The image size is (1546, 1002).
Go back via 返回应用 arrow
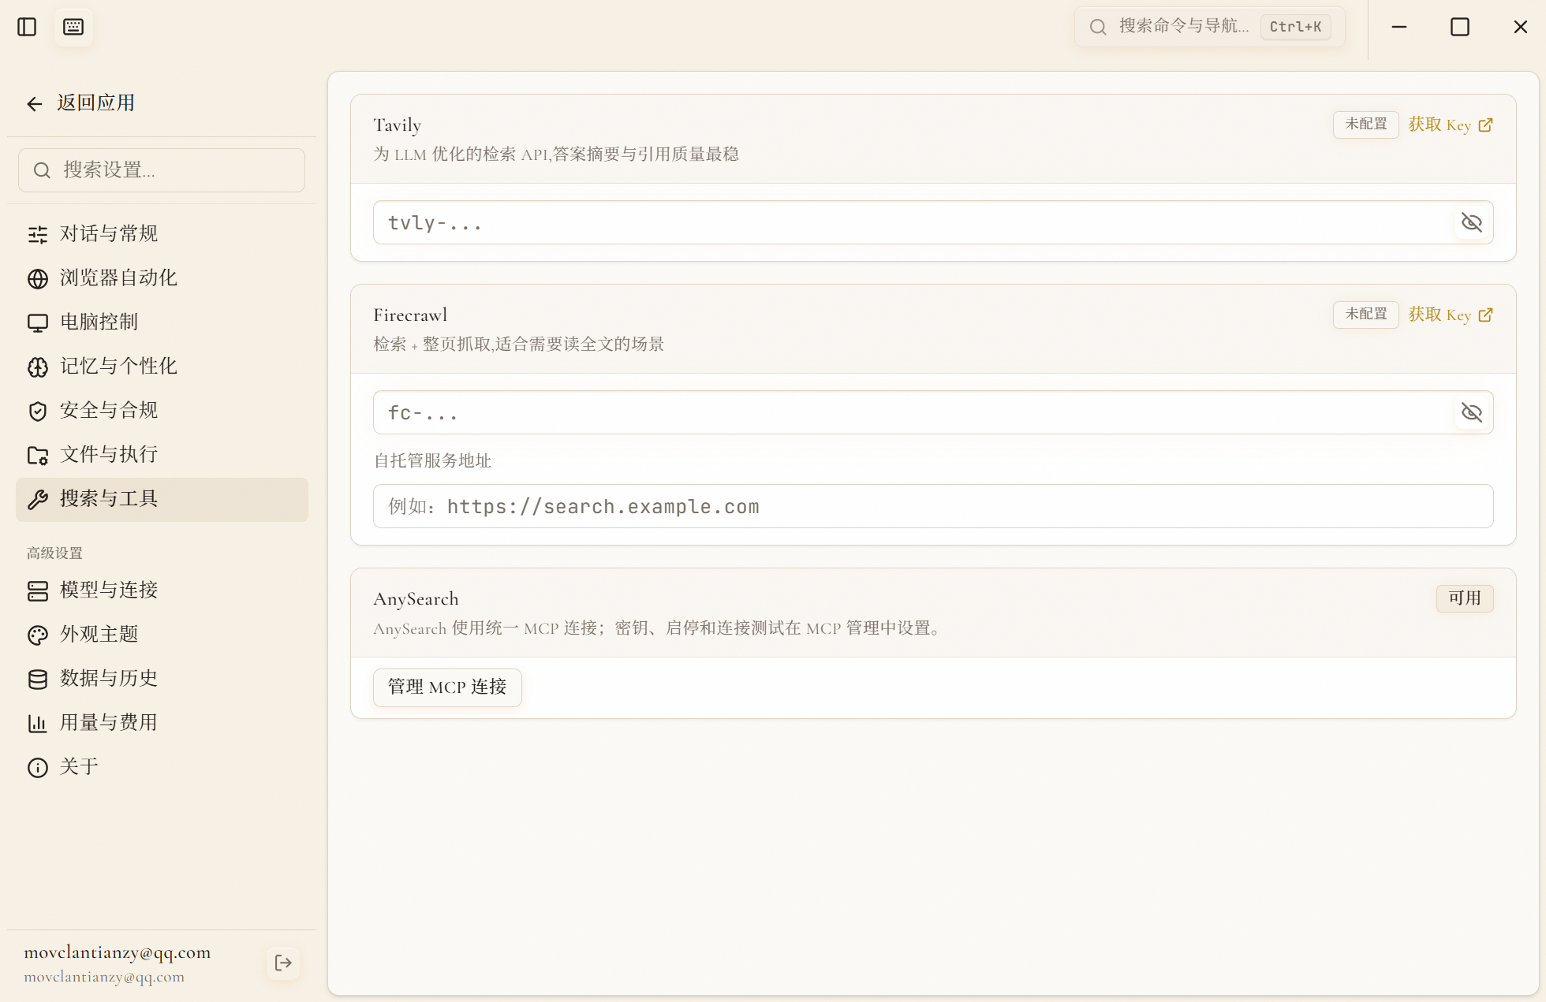click(34, 103)
